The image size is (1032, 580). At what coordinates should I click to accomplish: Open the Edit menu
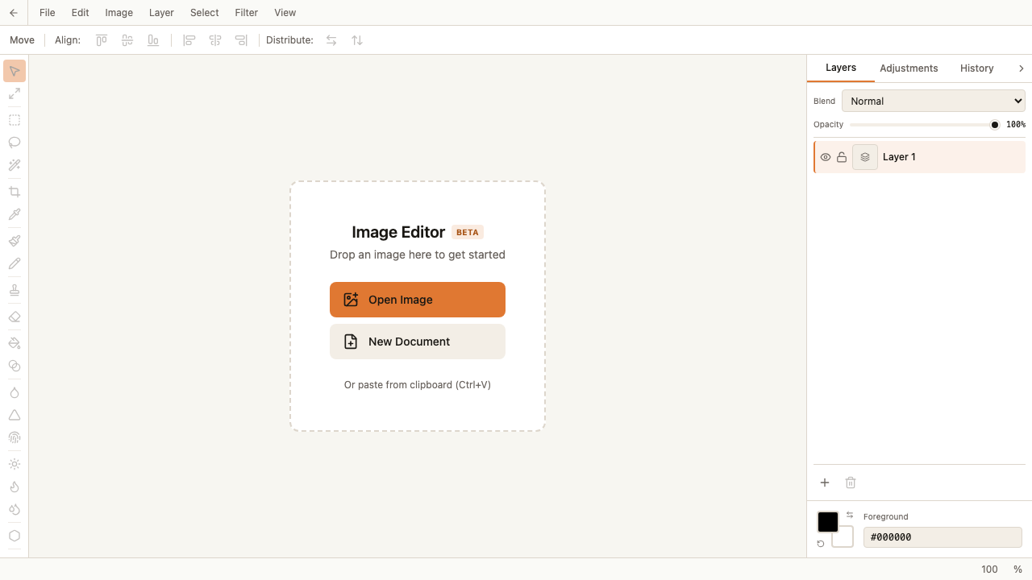[80, 13]
